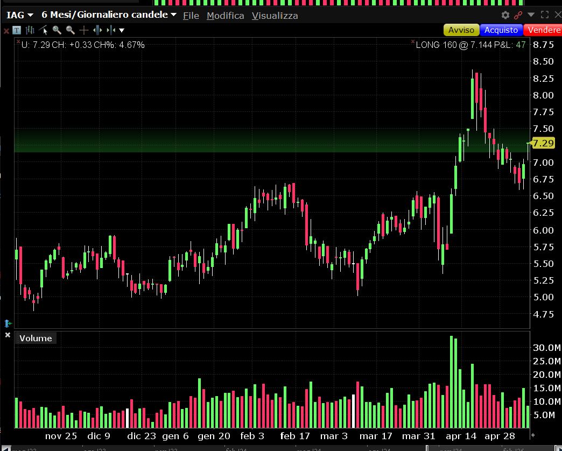The height and width of the screenshot is (451, 562).
Task: Click the Volume panel label
Action: pyautogui.click(x=37, y=338)
